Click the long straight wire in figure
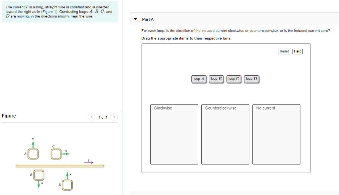339x195 pixels. click(x=60, y=166)
